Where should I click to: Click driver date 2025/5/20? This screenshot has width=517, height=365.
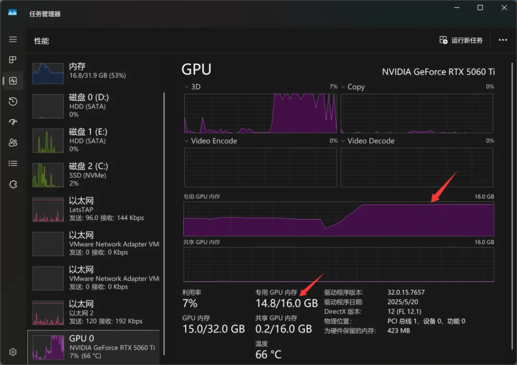pos(402,302)
